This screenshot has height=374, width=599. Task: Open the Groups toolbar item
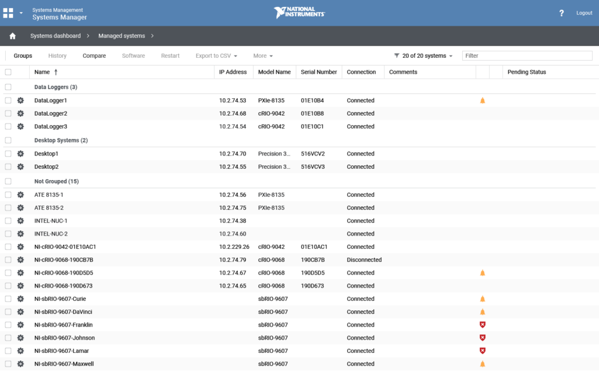tap(23, 56)
